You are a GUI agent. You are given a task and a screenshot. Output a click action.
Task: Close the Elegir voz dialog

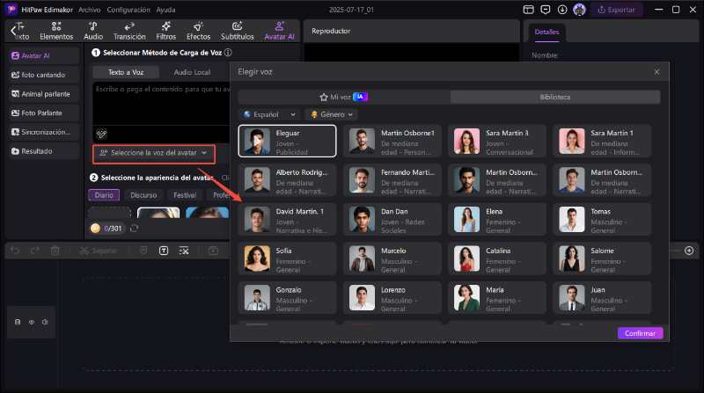[x=656, y=71]
